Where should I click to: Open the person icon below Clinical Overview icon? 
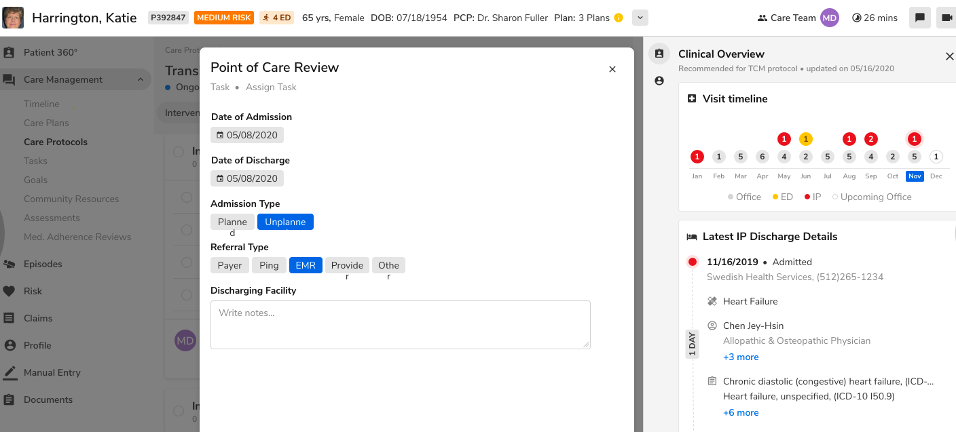659,81
